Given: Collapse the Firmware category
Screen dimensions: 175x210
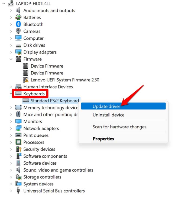Looking at the screenshot, I should [x=11, y=59].
